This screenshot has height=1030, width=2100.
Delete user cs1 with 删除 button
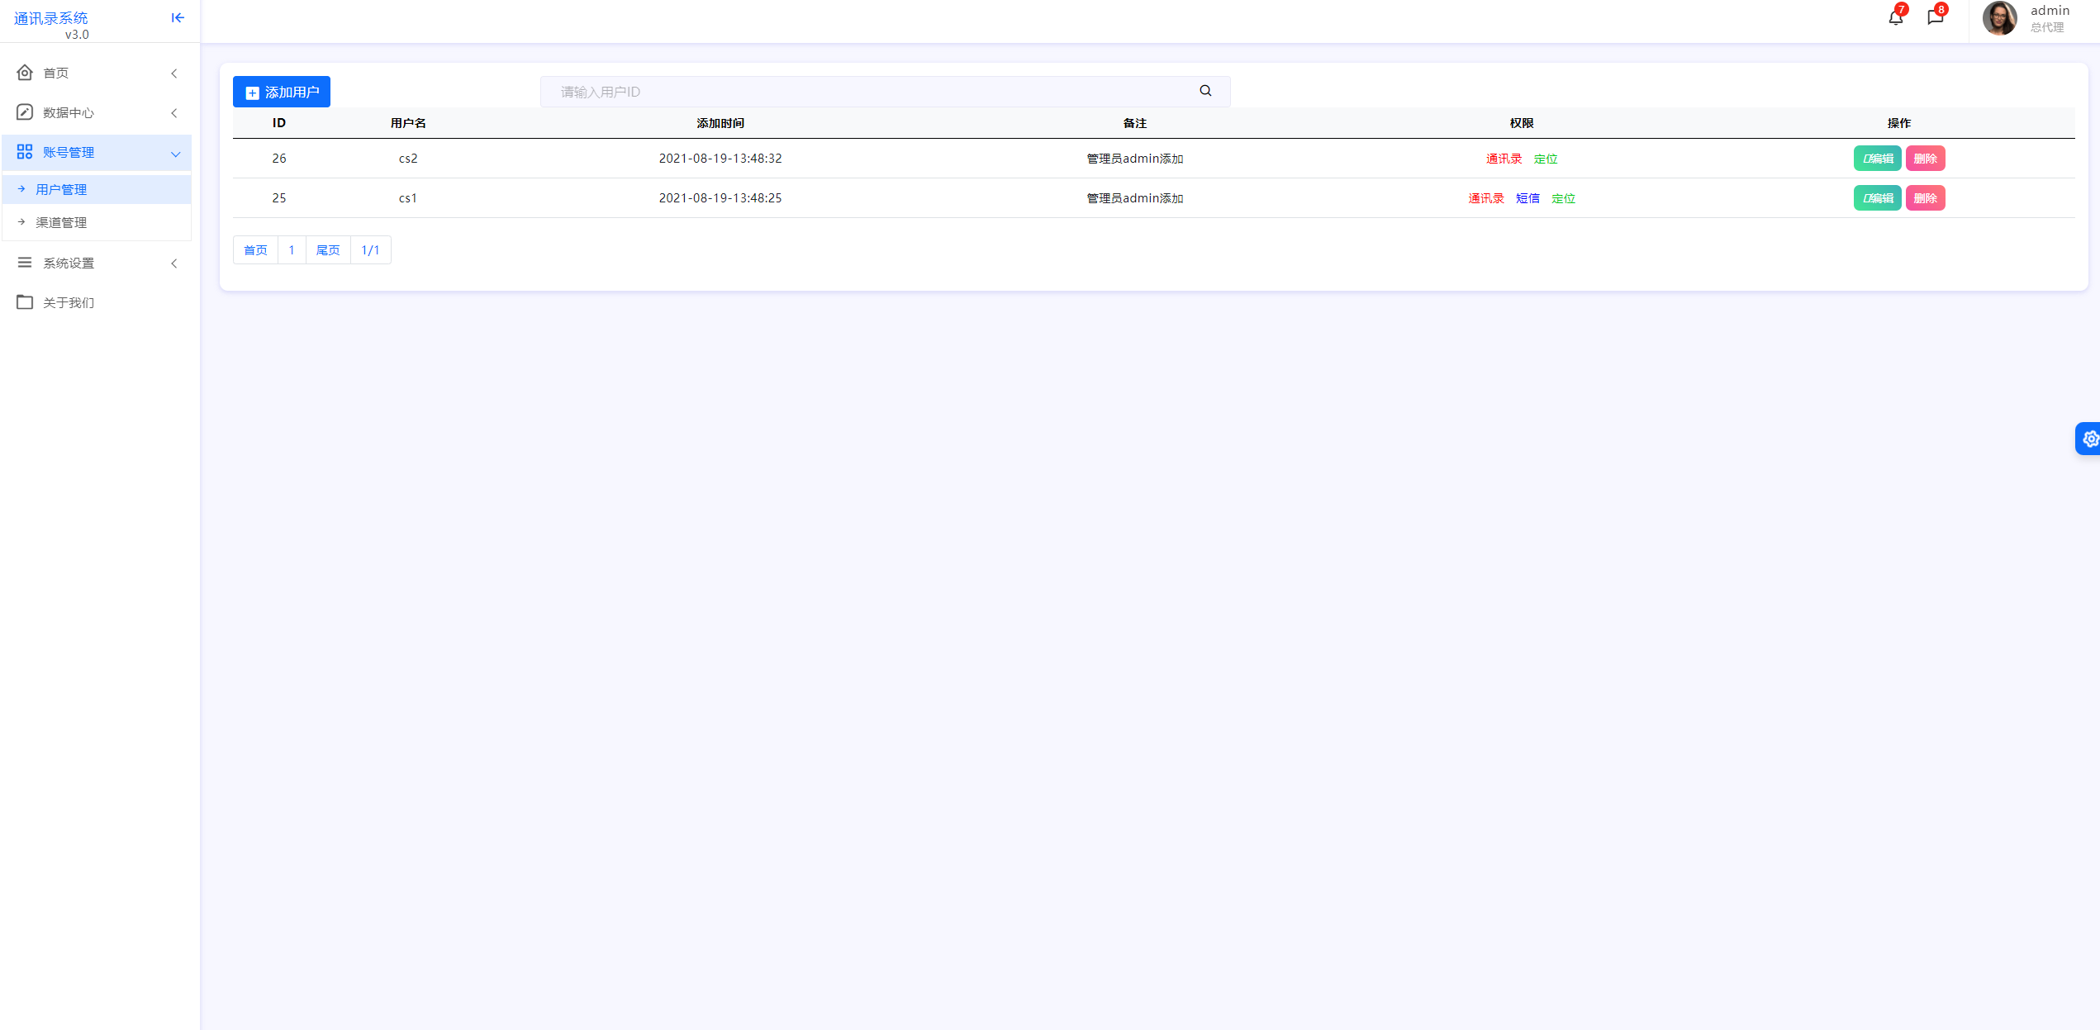[x=1925, y=198]
